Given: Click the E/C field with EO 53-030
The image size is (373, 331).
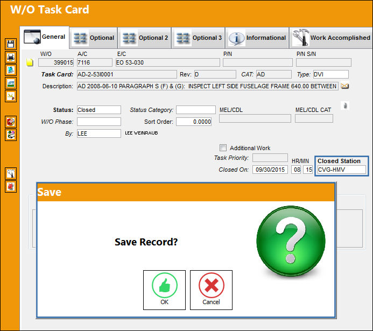Looking at the screenshot, I should pos(168,62).
